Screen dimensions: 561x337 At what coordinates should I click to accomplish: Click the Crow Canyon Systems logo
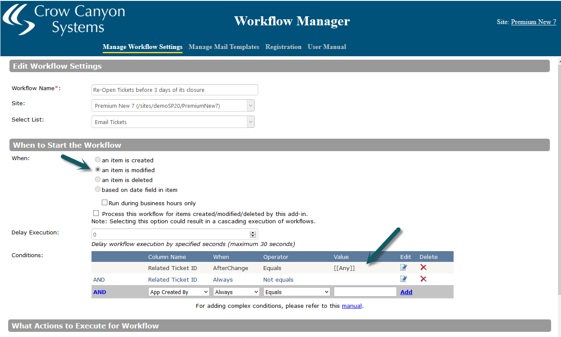click(x=64, y=19)
